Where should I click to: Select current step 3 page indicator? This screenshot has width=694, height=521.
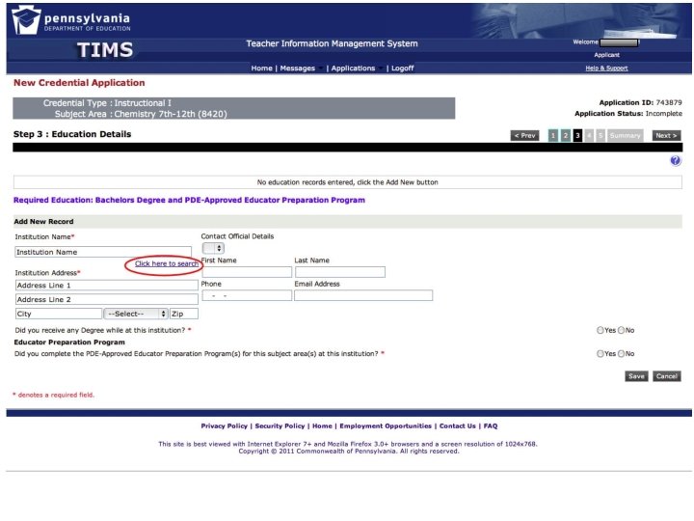pyautogui.click(x=577, y=136)
